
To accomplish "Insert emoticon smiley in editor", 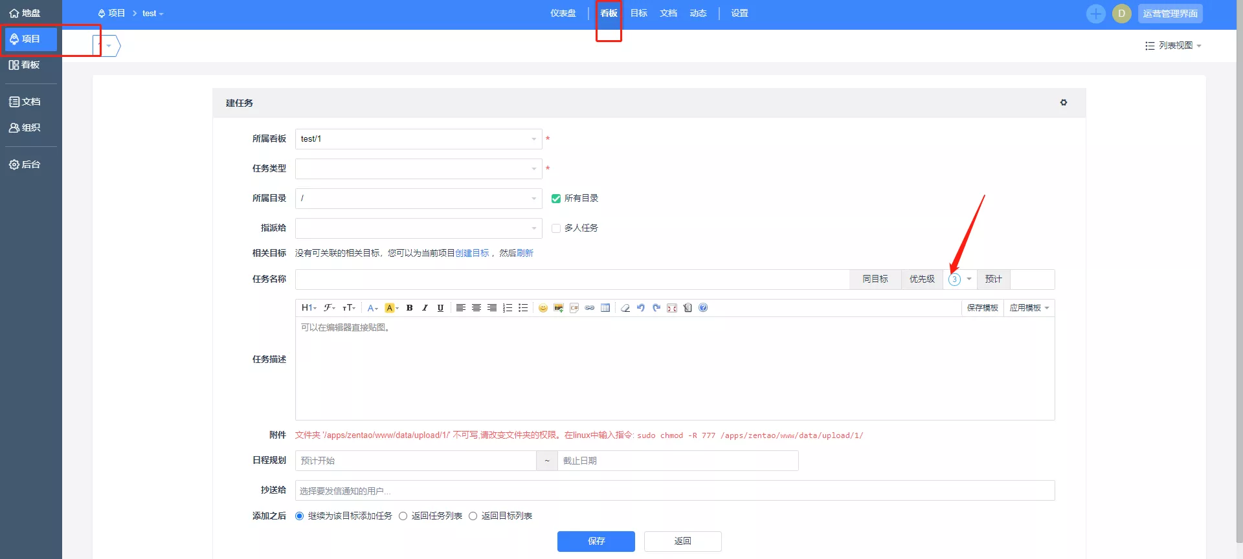I will point(543,308).
